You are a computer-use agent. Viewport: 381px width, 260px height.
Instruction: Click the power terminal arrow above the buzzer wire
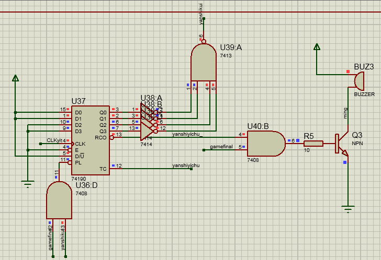(317, 47)
